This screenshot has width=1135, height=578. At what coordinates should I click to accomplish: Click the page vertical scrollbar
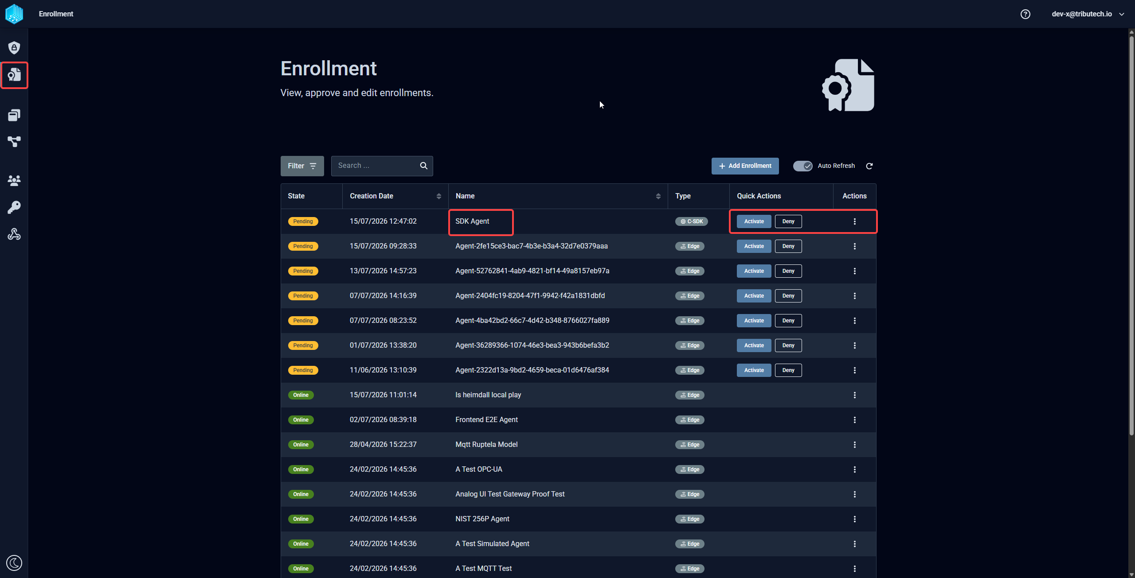pos(1131,235)
